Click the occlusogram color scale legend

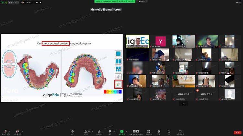click(112, 92)
